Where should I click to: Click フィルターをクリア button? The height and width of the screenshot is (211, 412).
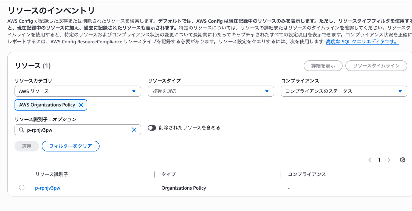pos(70,146)
